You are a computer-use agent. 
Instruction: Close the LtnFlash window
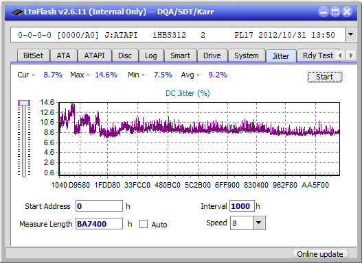(347, 12)
